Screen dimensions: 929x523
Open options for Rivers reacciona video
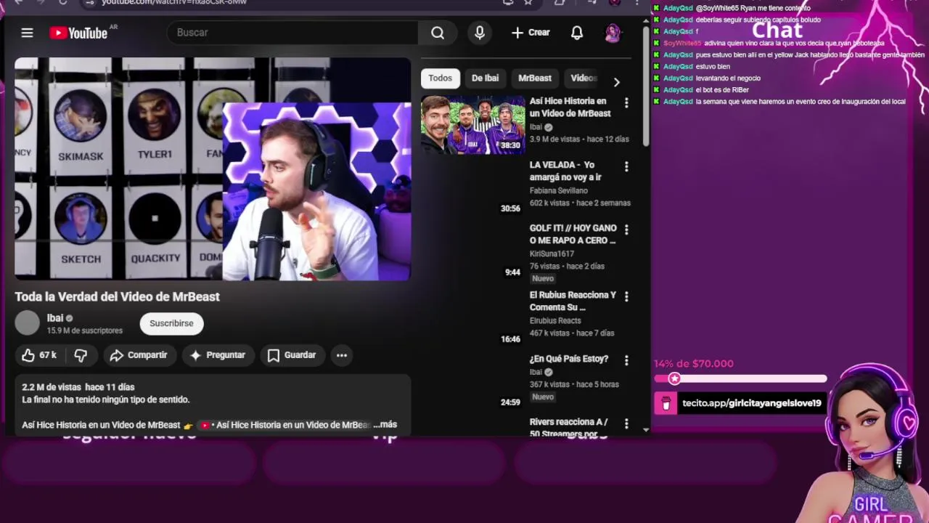[x=626, y=423]
